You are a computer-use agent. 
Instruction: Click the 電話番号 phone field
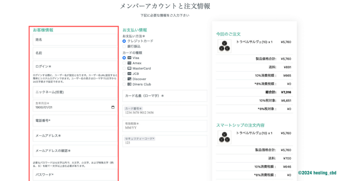(75, 120)
